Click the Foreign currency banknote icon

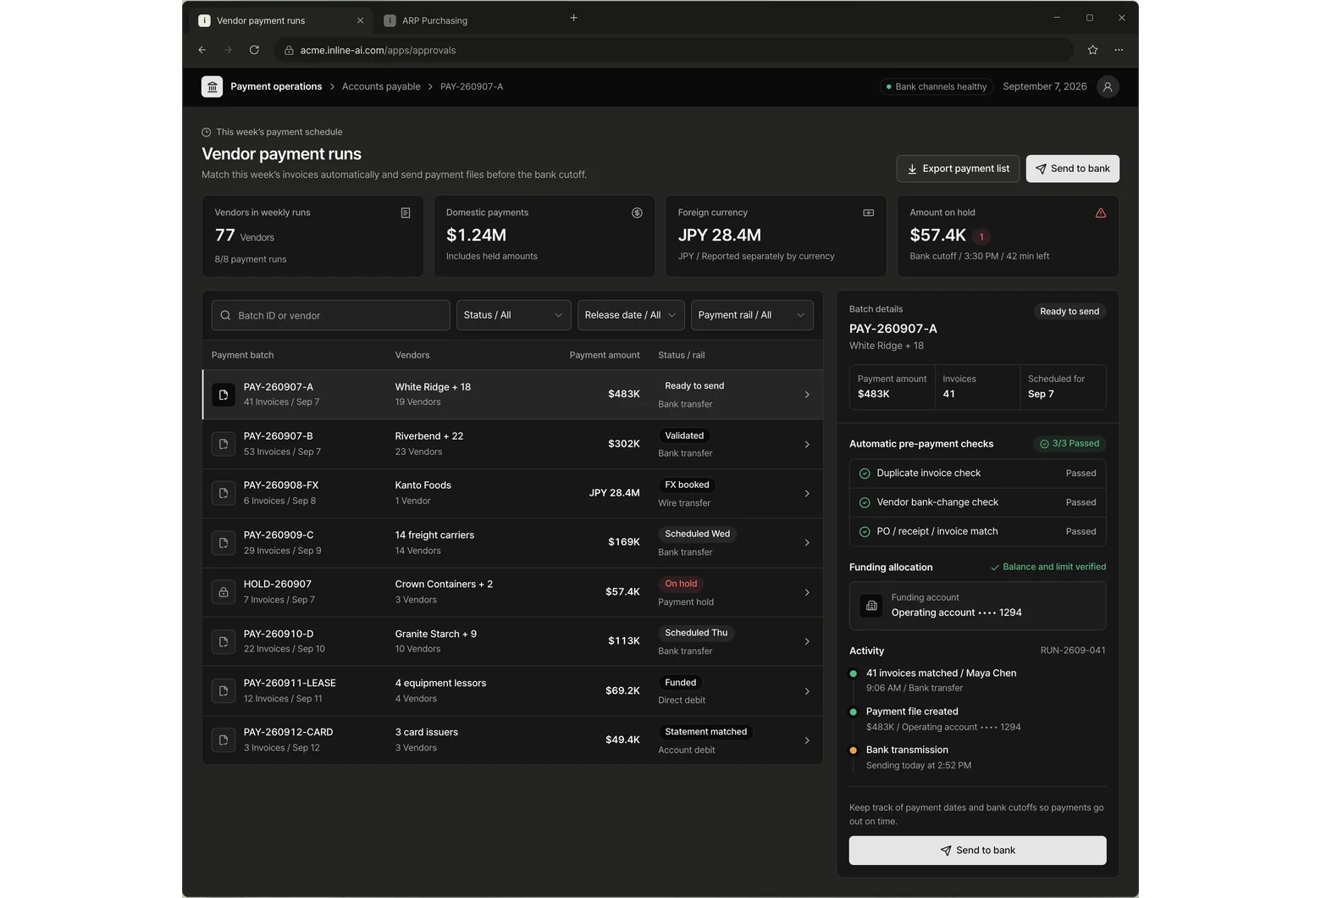tap(868, 213)
